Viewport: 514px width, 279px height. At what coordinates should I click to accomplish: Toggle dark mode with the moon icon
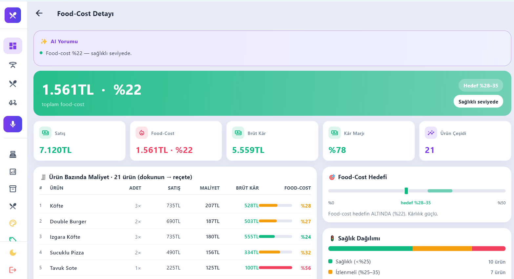[13, 253]
